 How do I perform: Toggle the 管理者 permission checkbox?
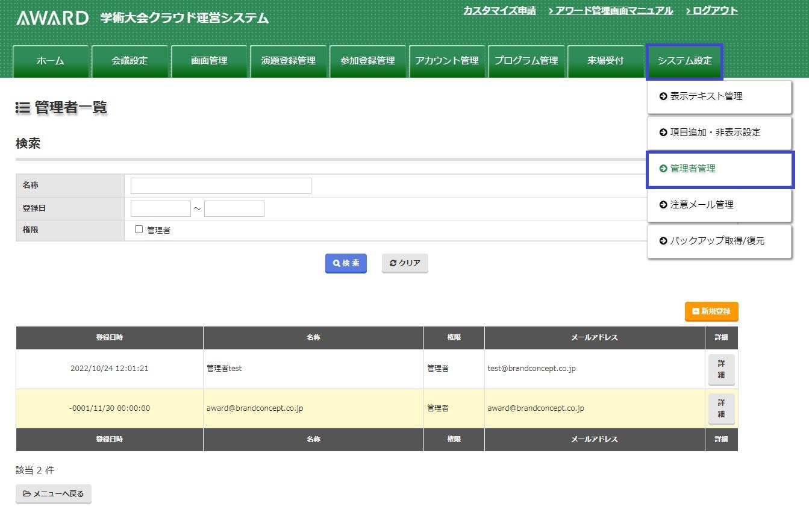(139, 229)
